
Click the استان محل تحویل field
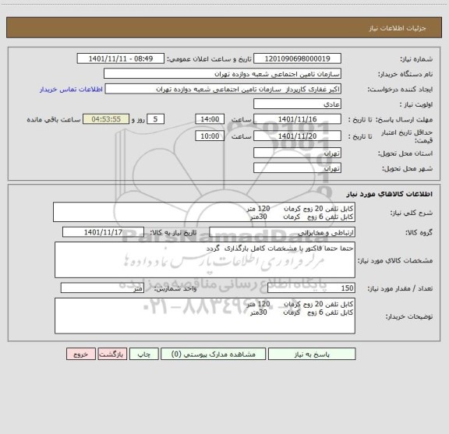pyautogui.click(x=297, y=153)
